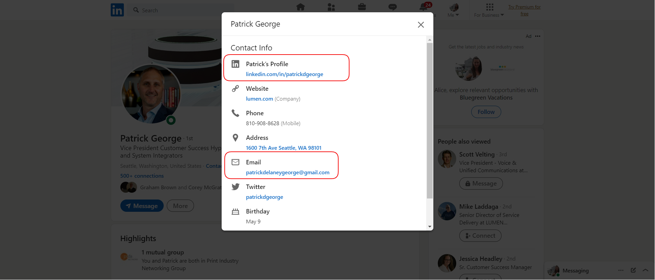Screen dimensions: 655x280
Task: Expand the Messaging panel chevron
Action: (x=645, y=270)
